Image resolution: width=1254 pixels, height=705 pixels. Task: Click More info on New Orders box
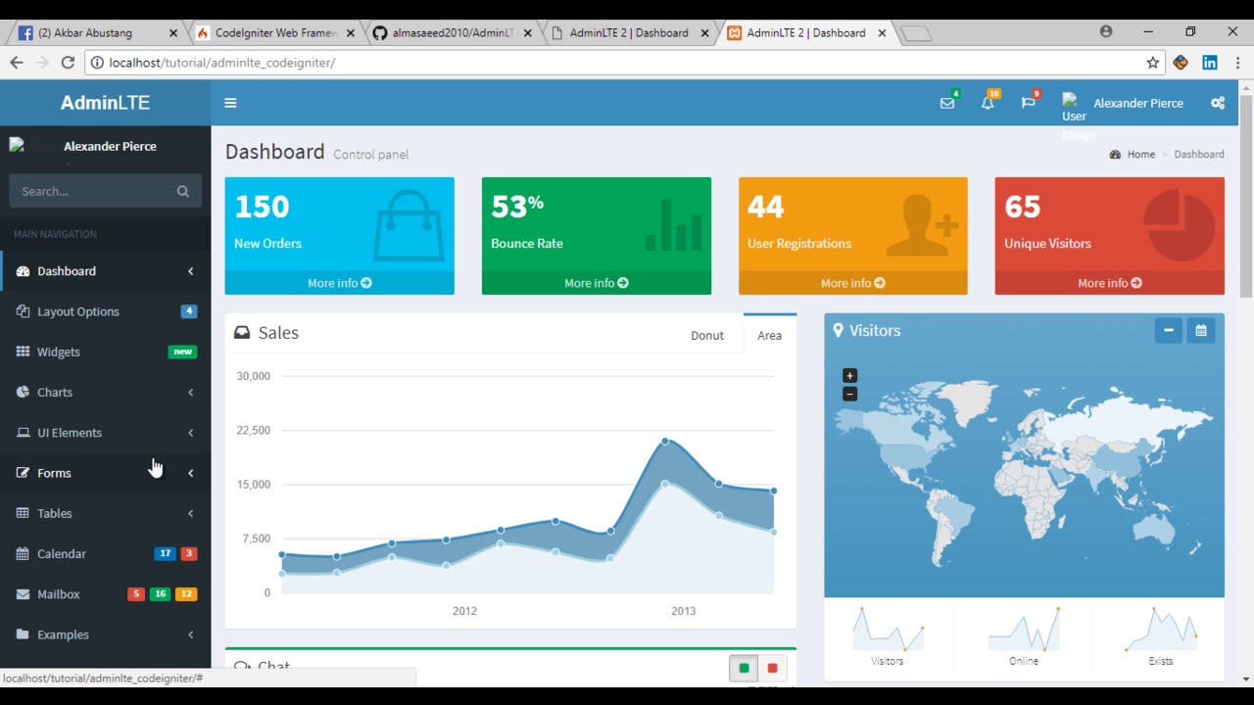pyautogui.click(x=339, y=283)
